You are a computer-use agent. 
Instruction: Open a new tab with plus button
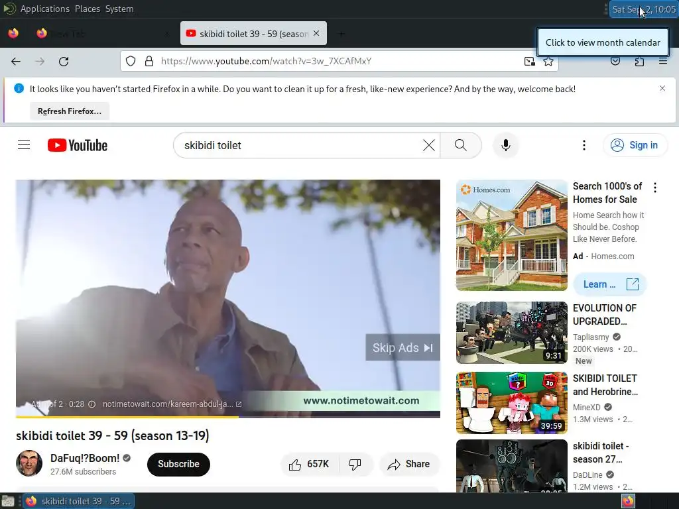[x=341, y=34]
